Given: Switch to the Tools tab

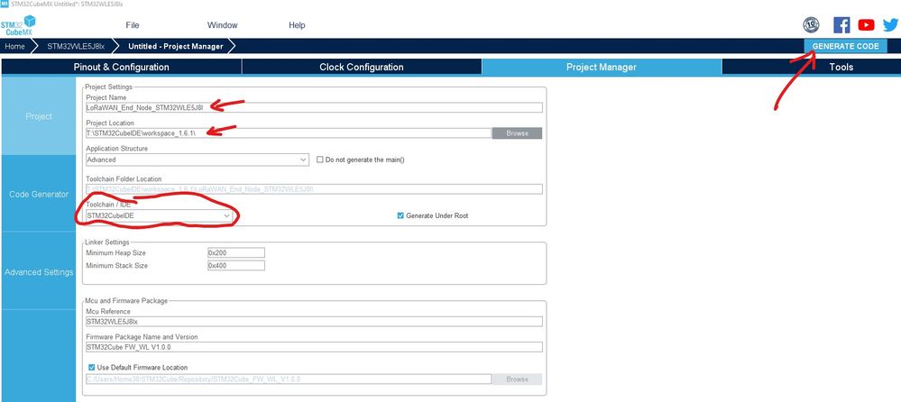Looking at the screenshot, I should (841, 68).
